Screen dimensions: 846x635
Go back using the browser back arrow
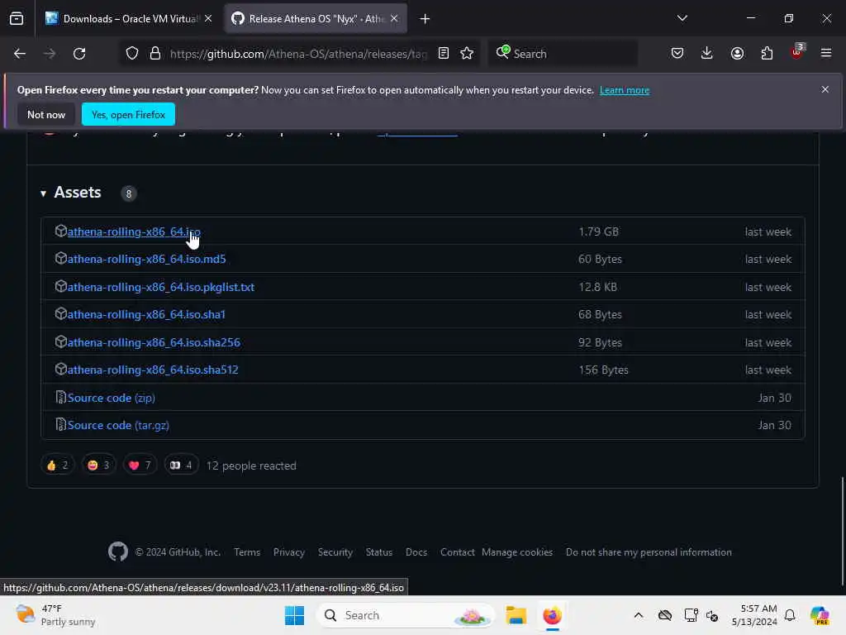20,54
